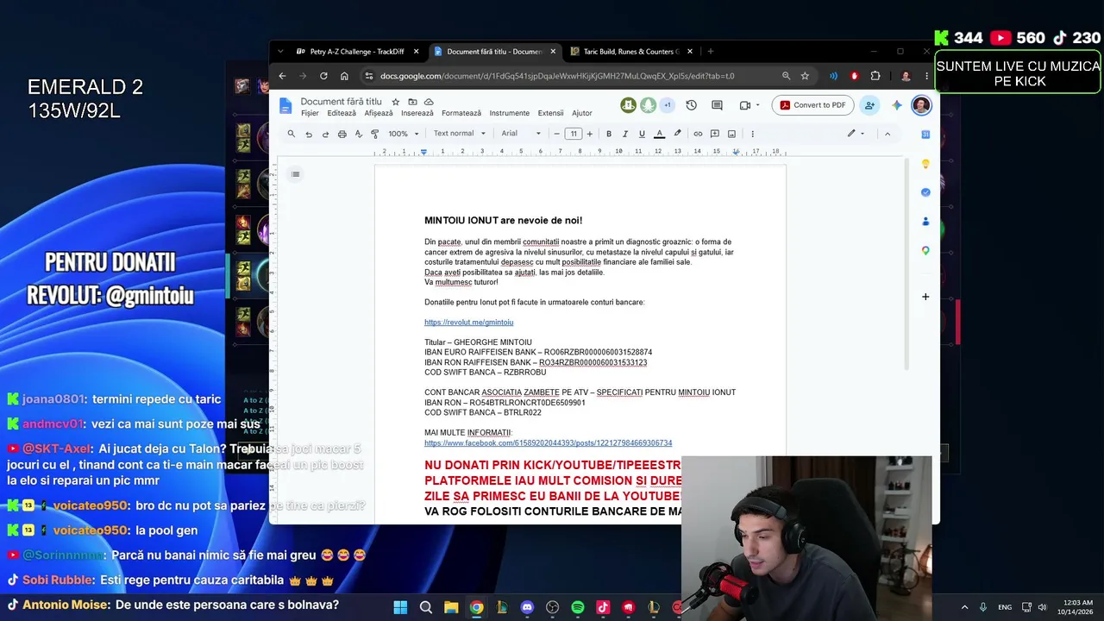Open Google Keep in the side panel
This screenshot has height=621, width=1104.
(925, 164)
